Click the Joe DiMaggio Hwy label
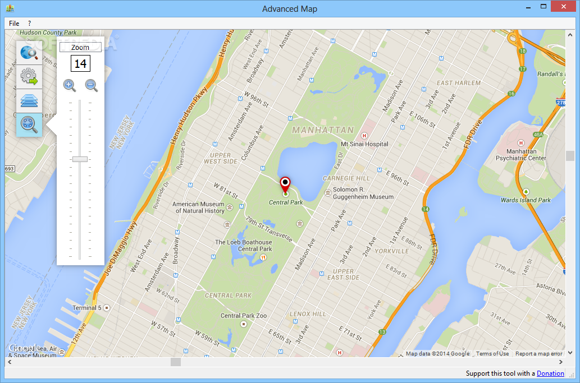Image resolution: width=580 pixels, height=383 pixels. pos(120,248)
